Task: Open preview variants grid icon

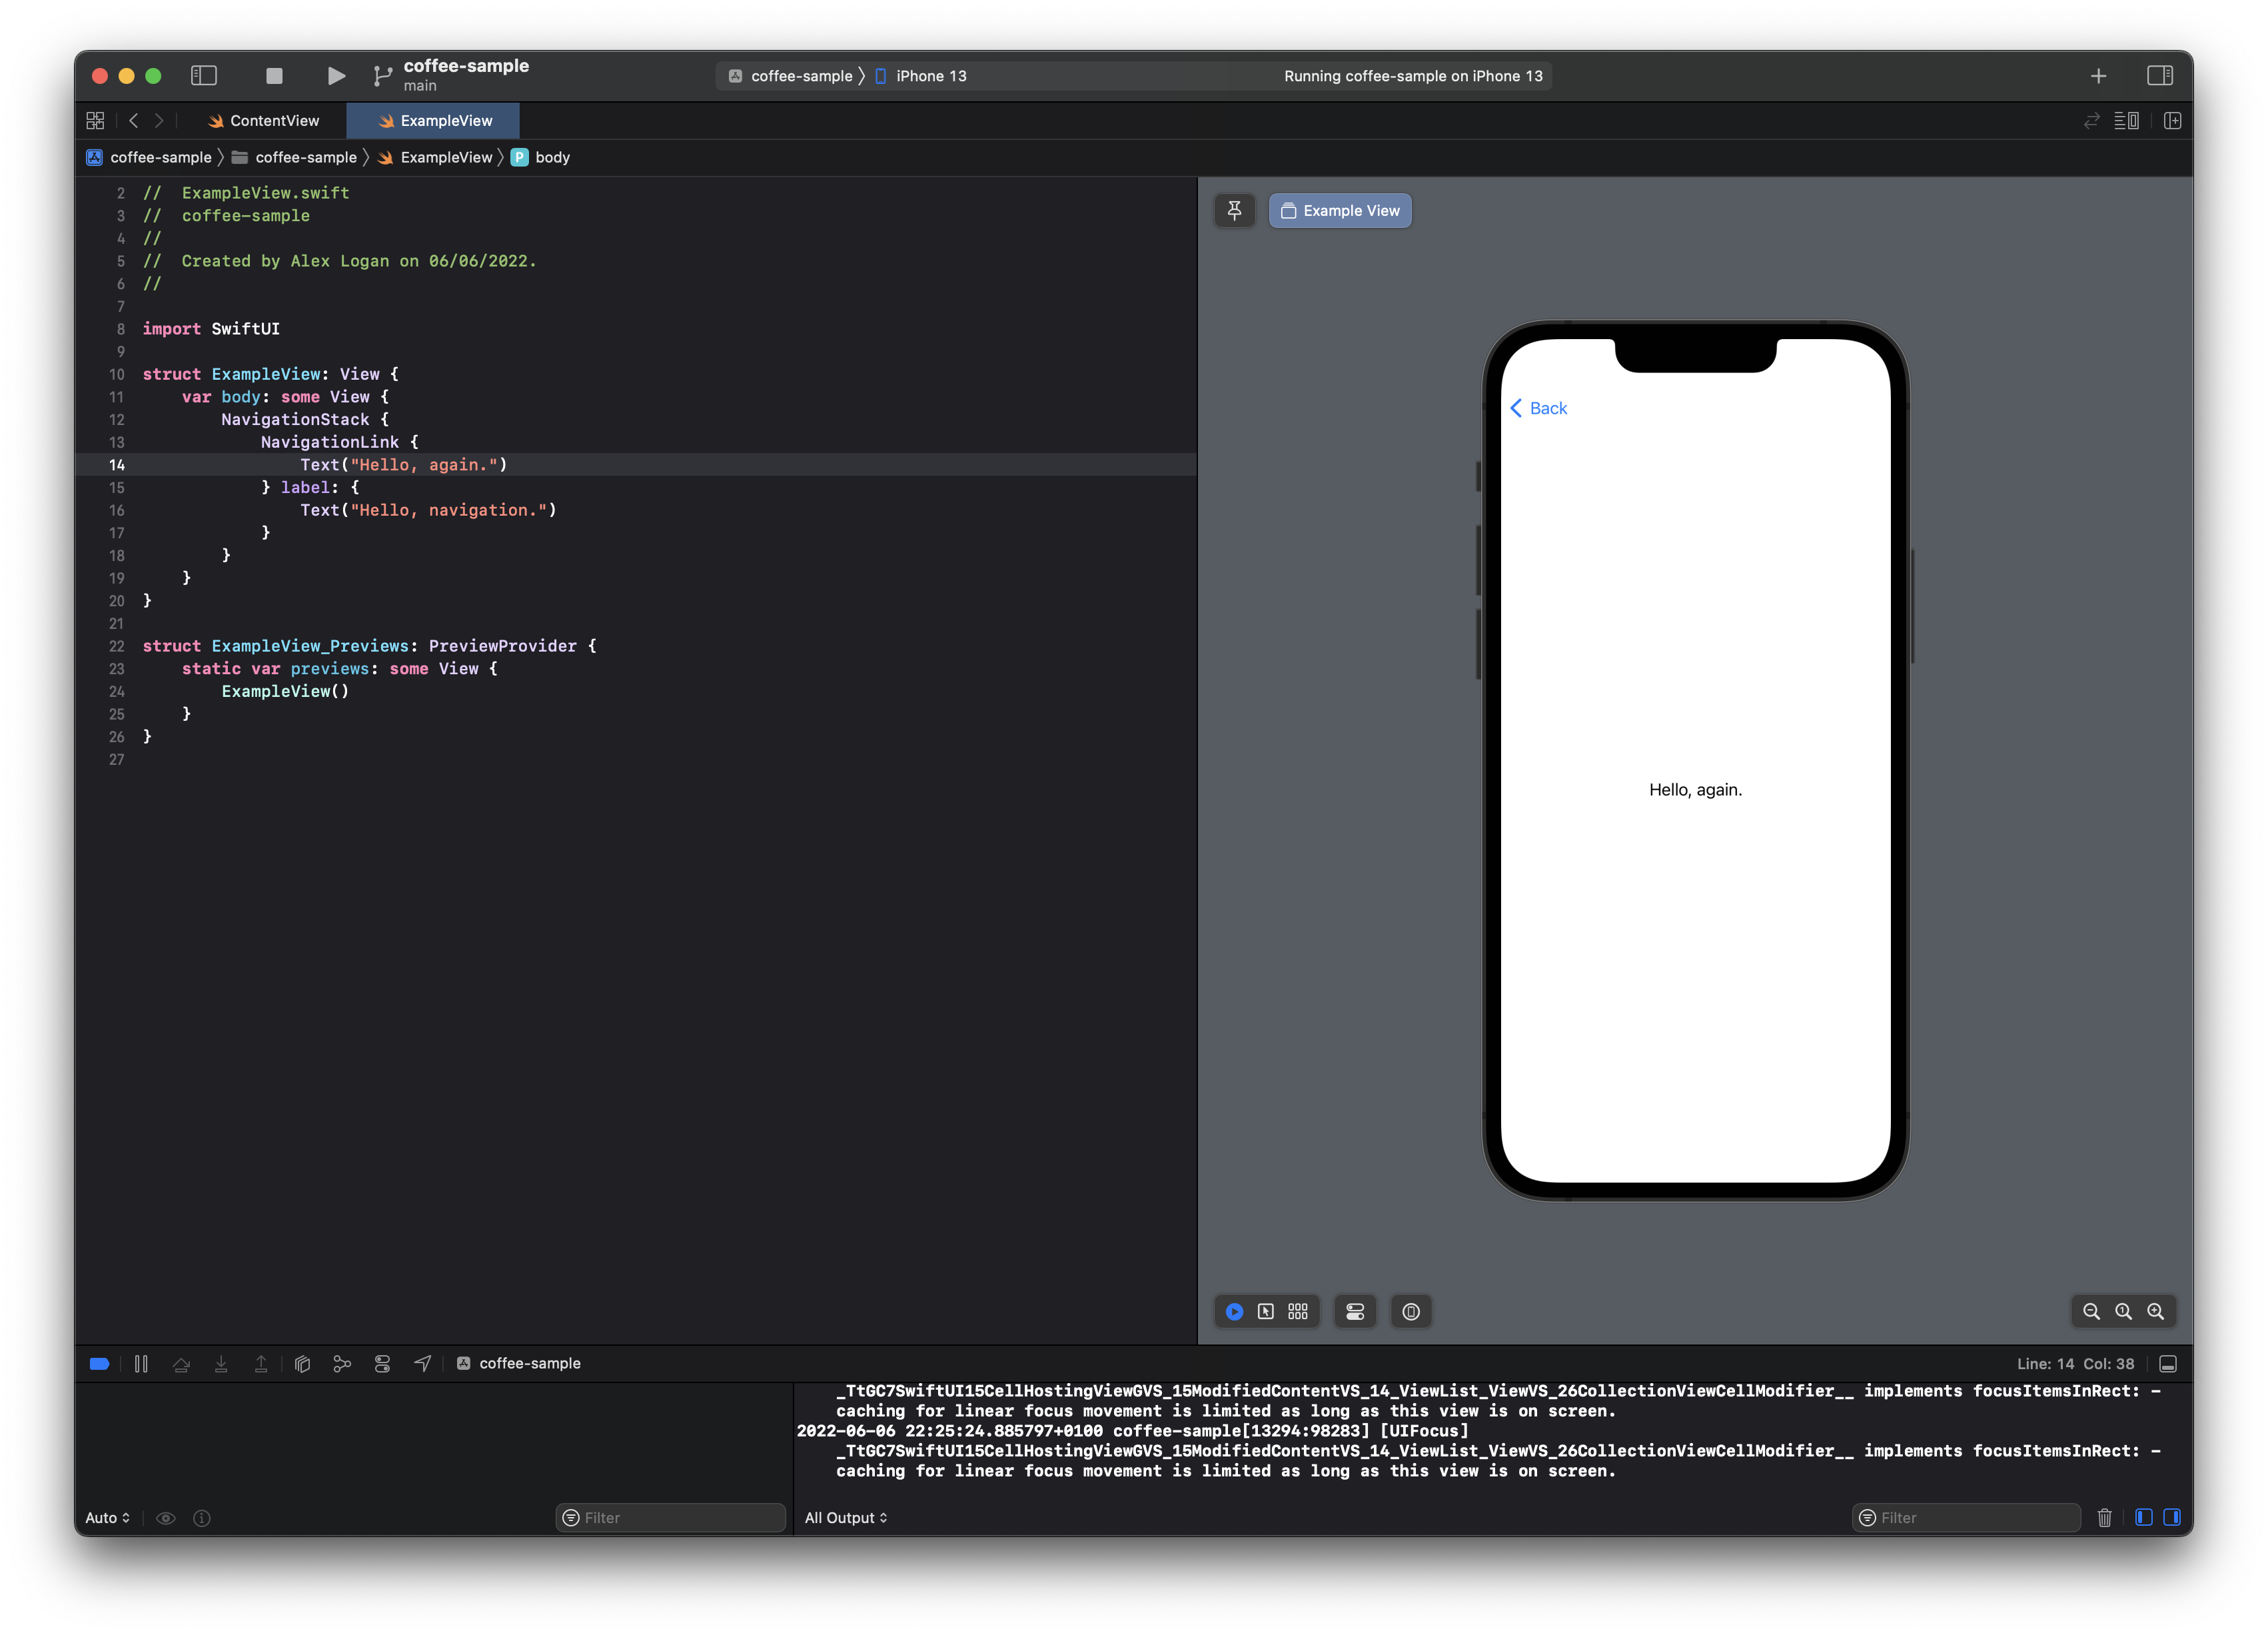Action: click(1298, 1311)
